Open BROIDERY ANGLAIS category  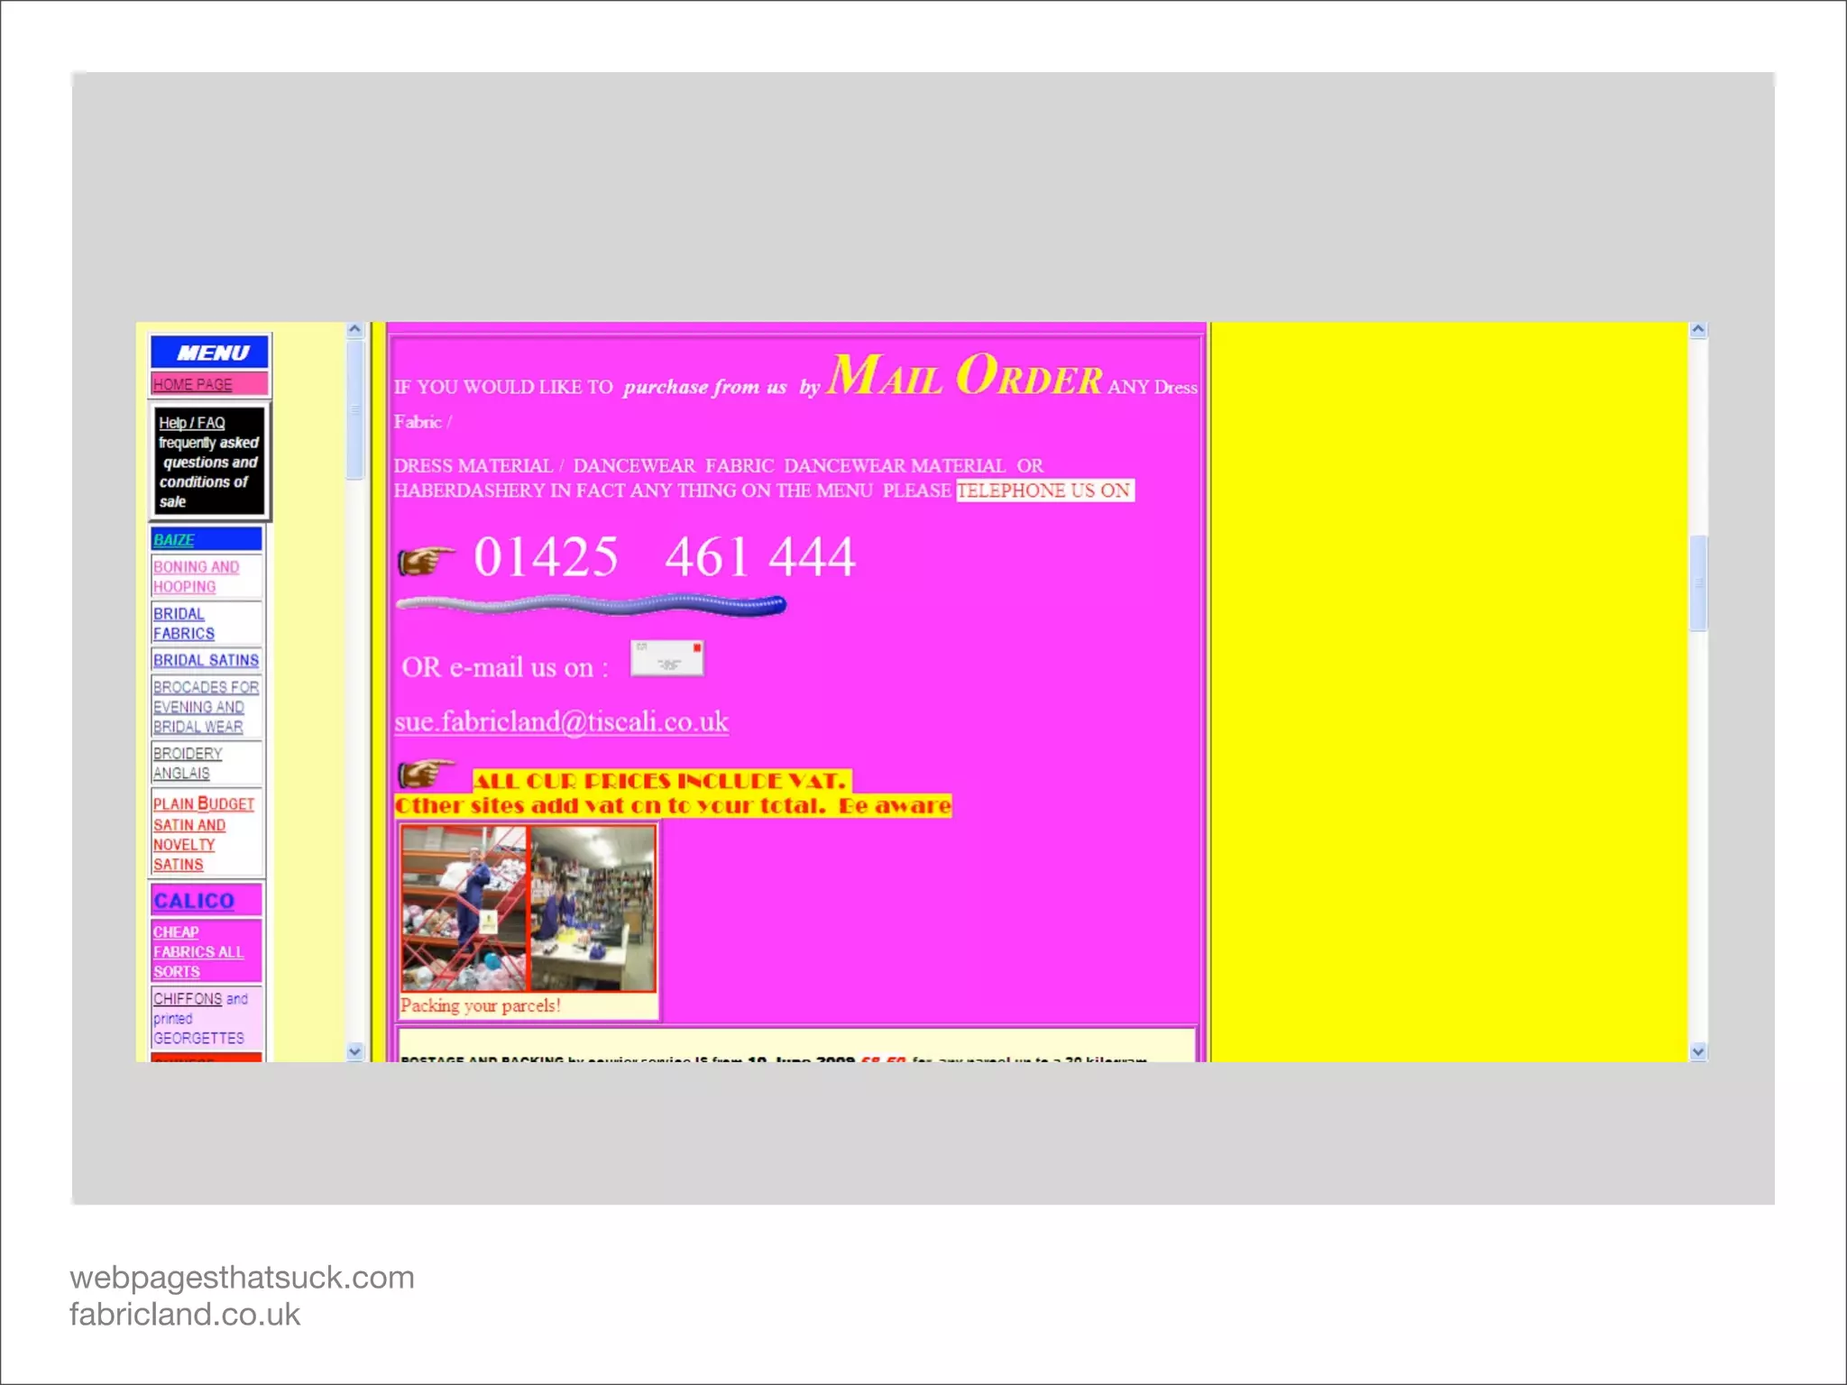point(188,763)
